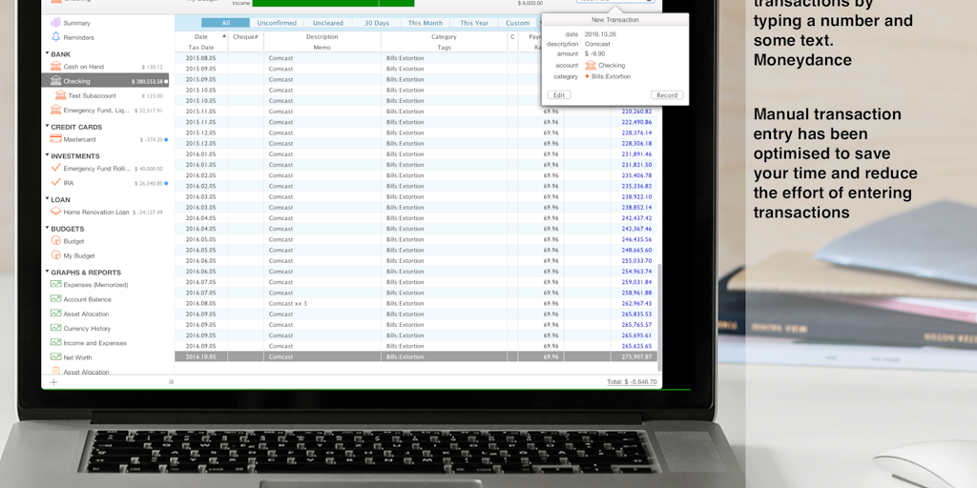This screenshot has width=977, height=488.
Task: Open Income and Expenses graph icon
Action: 56,342
